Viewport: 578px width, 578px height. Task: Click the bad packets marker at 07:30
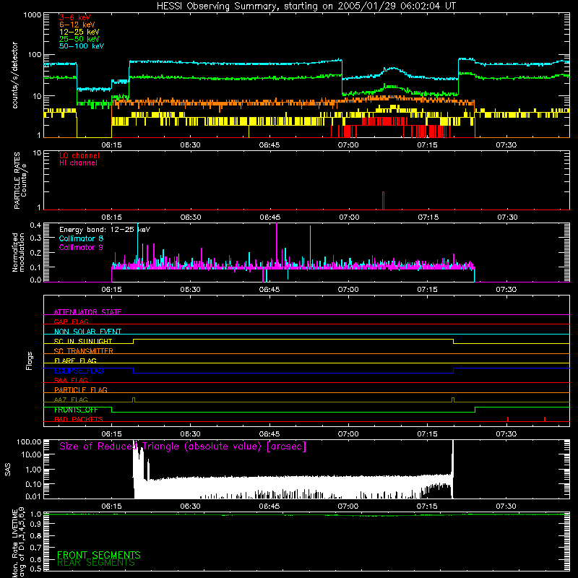tap(508, 419)
